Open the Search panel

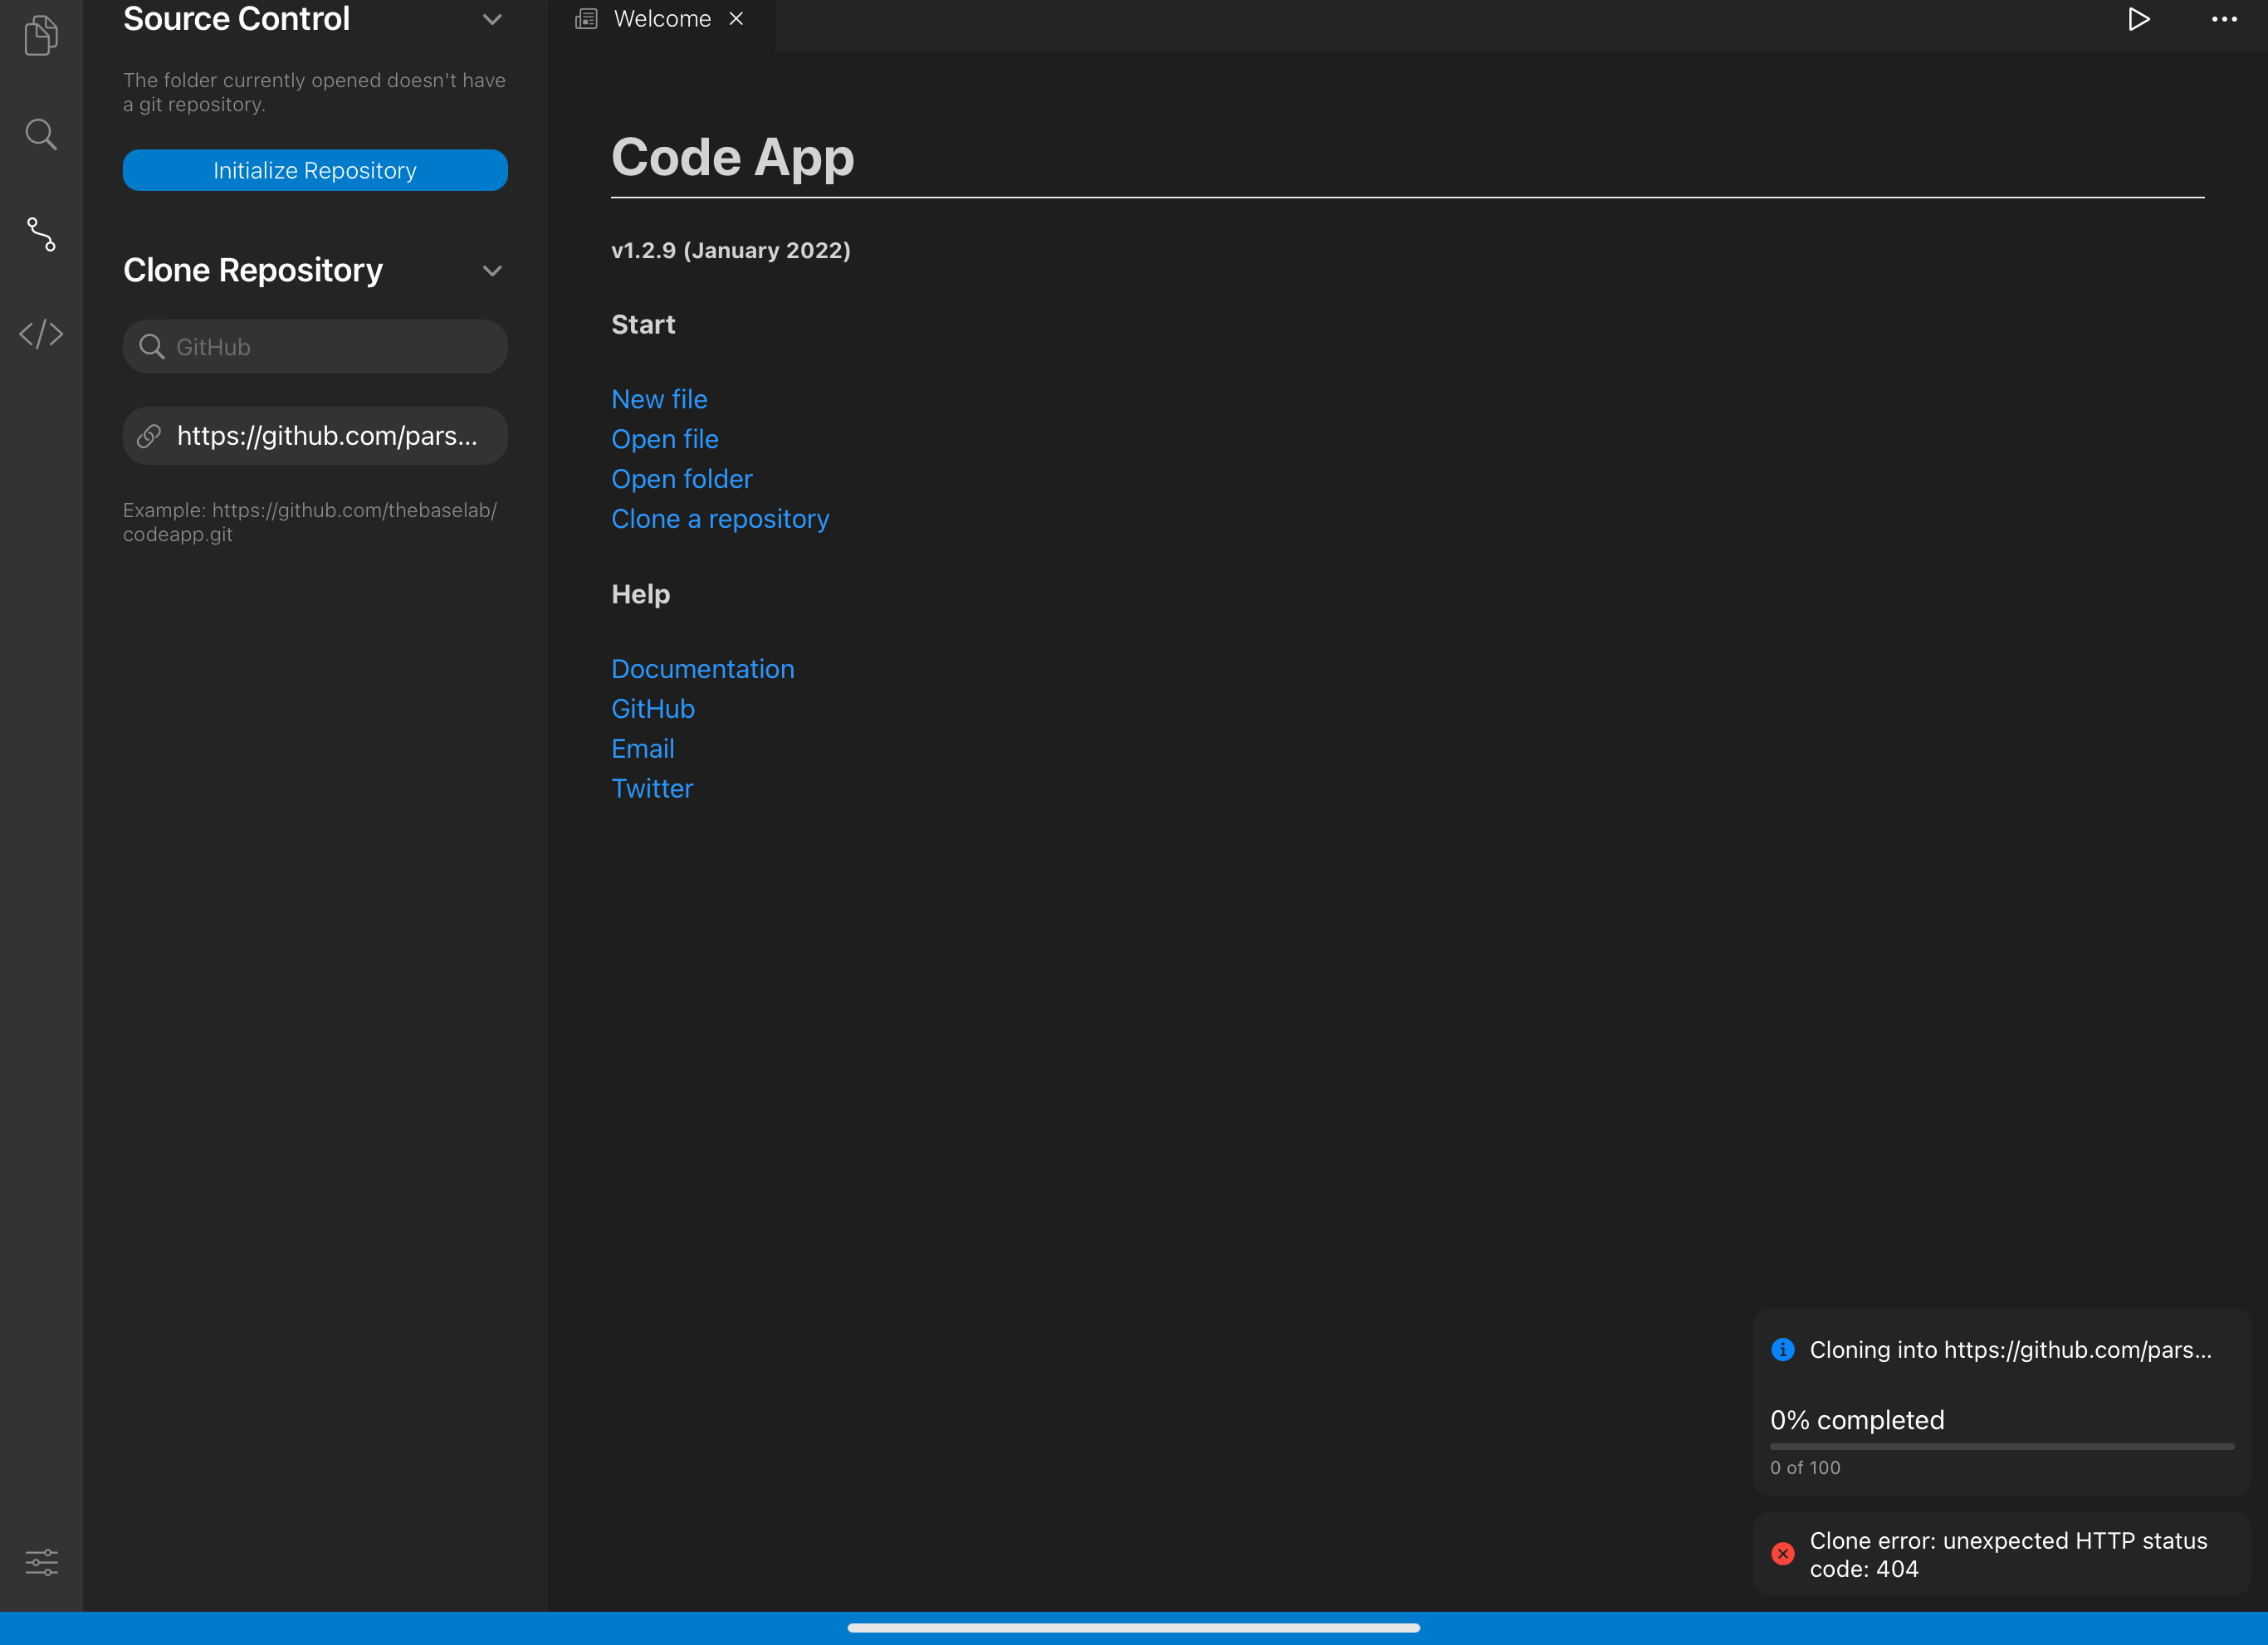(x=41, y=133)
